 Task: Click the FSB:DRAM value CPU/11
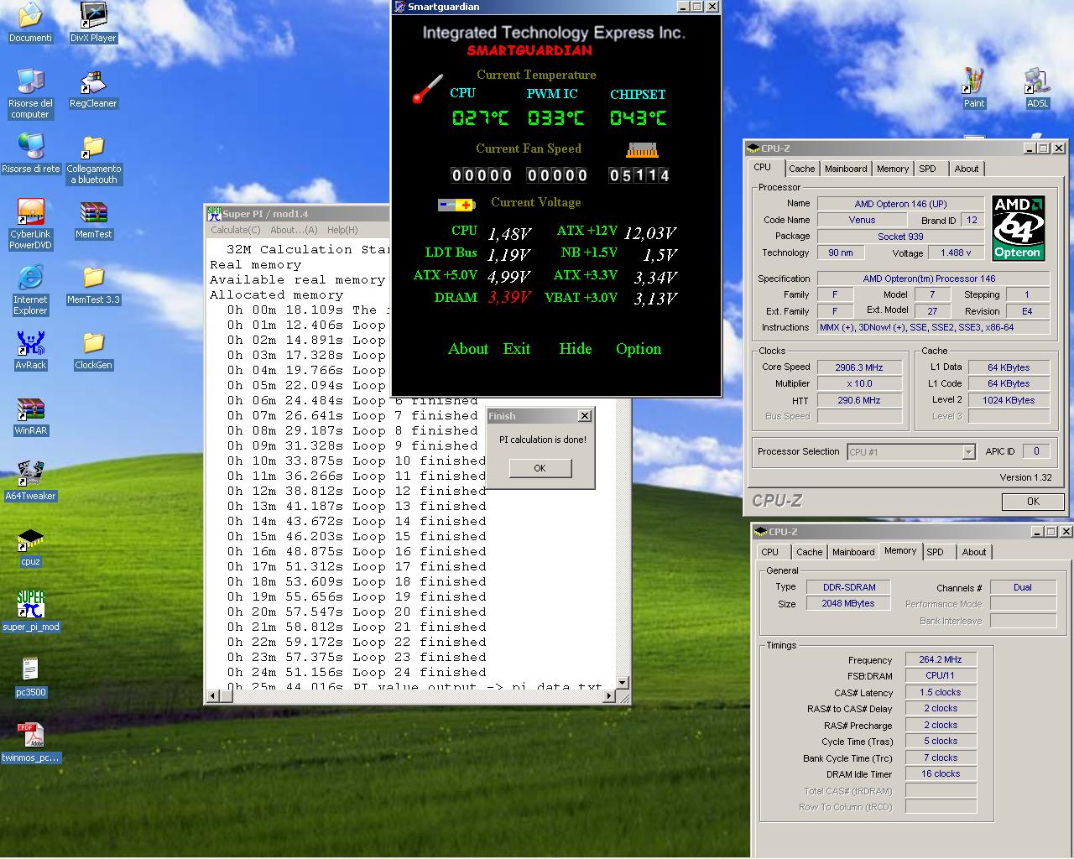click(x=941, y=675)
